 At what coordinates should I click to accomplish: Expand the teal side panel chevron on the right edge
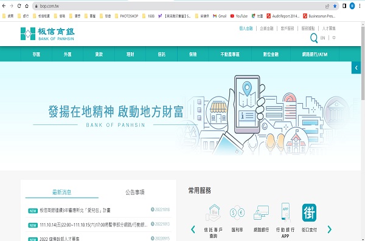click(x=356, y=67)
